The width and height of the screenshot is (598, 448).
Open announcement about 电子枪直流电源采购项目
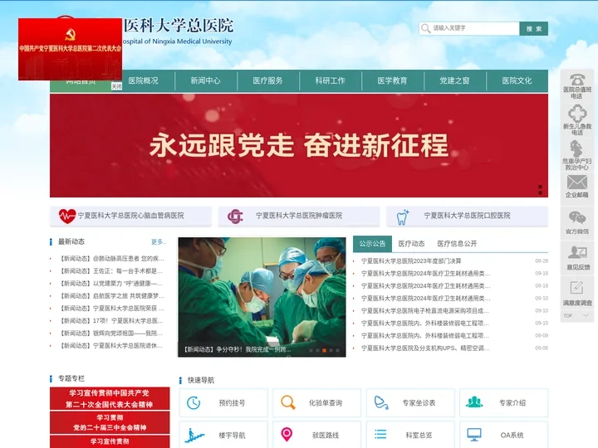click(x=425, y=311)
